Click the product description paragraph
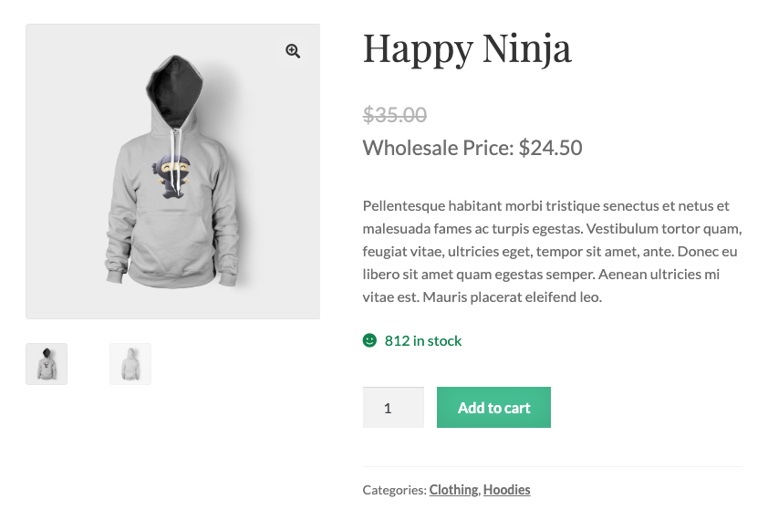The image size is (768, 520). pos(552,251)
